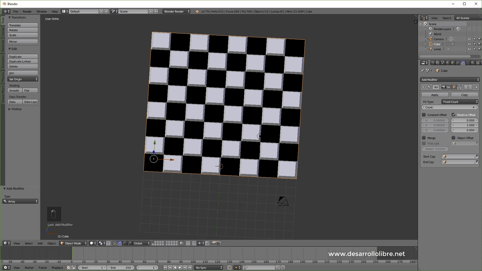Open the timeline Marker menu
This screenshot has width=482, height=271.
click(29, 267)
